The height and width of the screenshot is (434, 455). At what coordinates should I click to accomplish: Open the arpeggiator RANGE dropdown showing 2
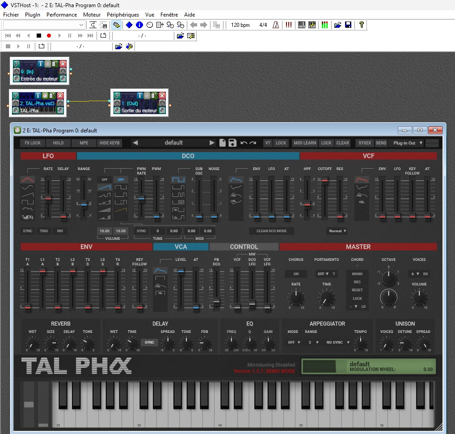click(x=313, y=342)
